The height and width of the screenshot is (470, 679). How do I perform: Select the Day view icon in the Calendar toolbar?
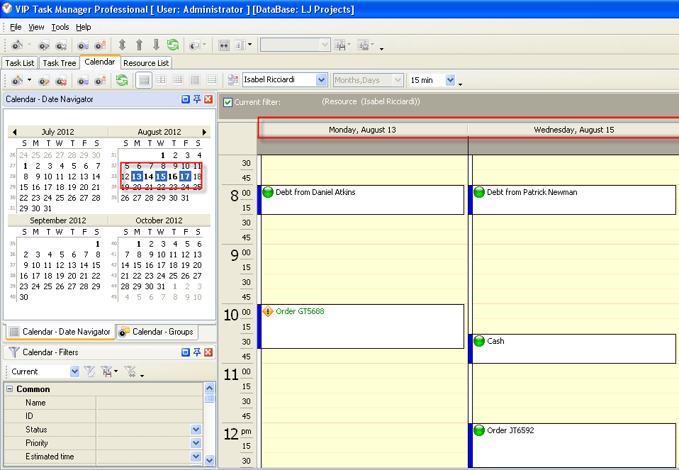(144, 80)
